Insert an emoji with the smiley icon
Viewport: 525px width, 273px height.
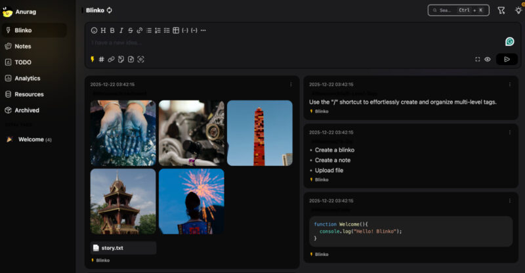click(94, 30)
